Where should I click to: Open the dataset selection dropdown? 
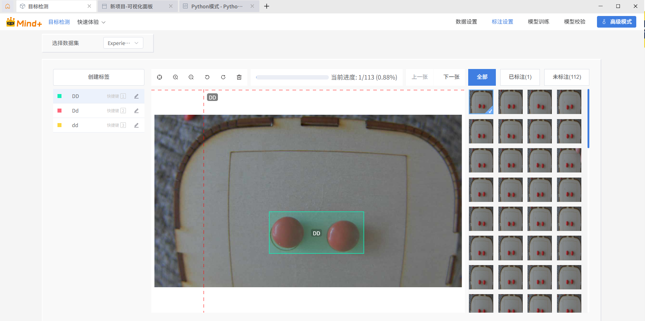coord(123,43)
